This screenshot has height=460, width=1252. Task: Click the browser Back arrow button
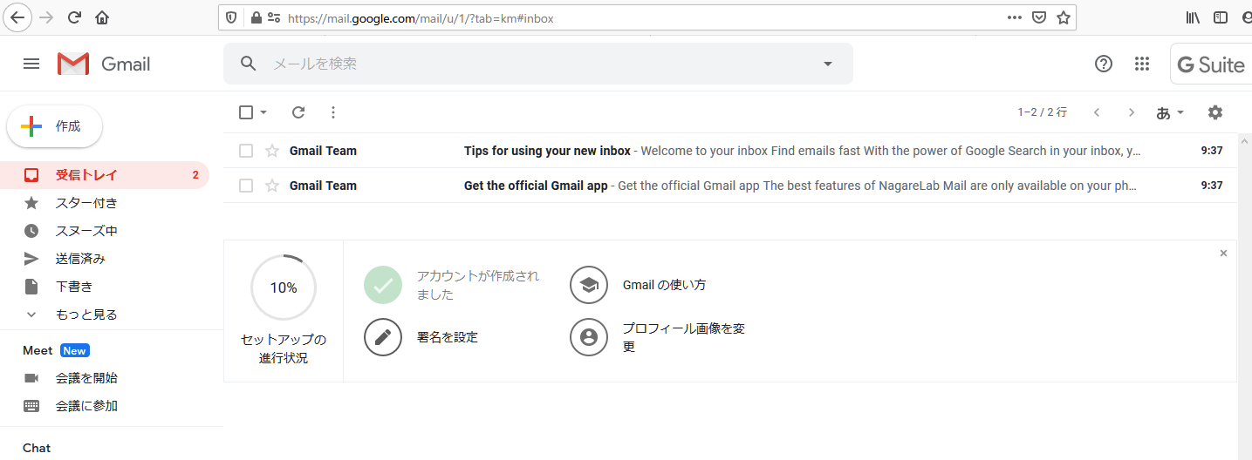point(17,17)
